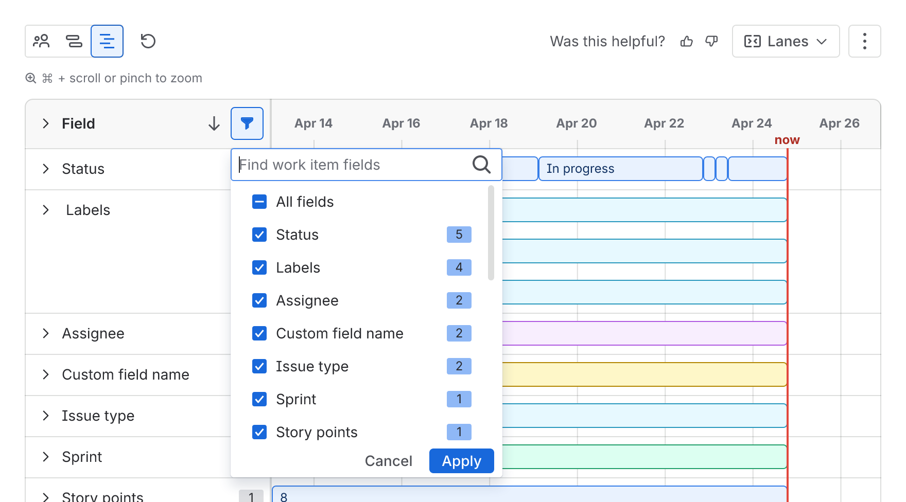Click the zoom hint magnifier icon
The image size is (906, 502).
pos(31,78)
